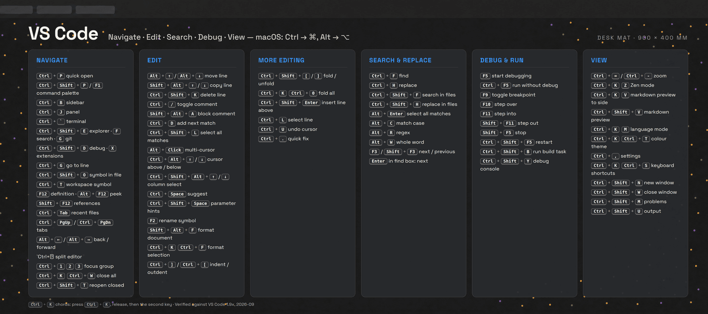Click the 'start debugging' label
Image resolution: width=708 pixels, height=314 pixels.
coord(512,76)
